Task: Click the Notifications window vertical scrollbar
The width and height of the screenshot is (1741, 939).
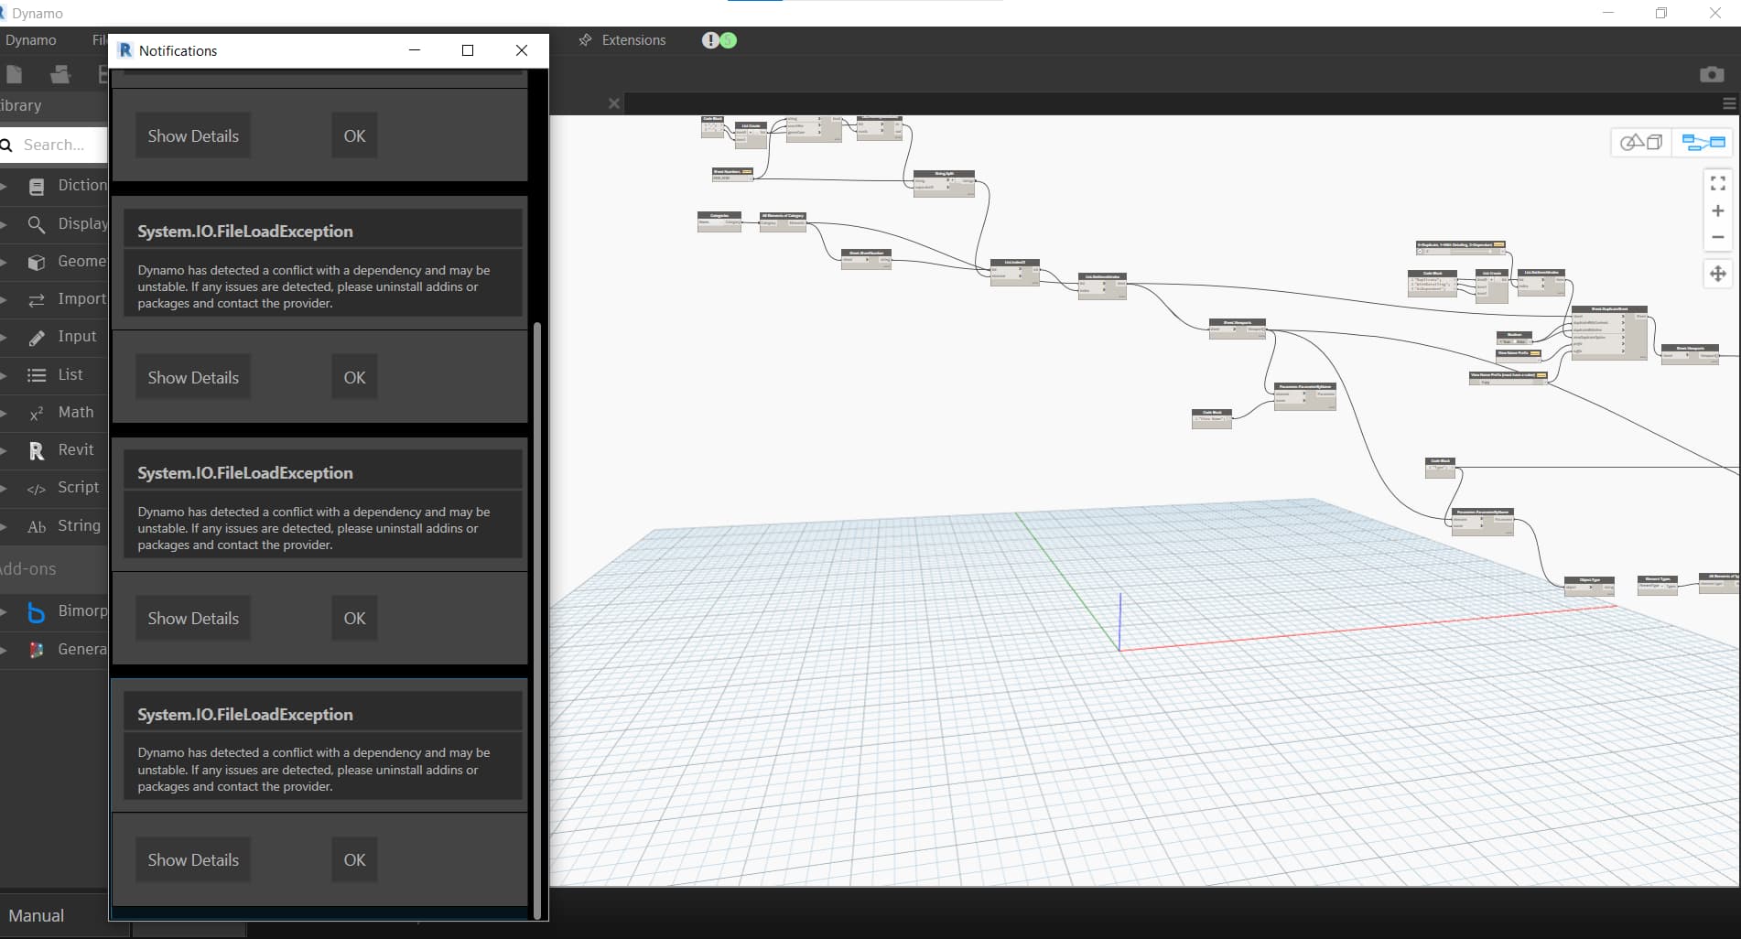Action: pyautogui.click(x=537, y=620)
